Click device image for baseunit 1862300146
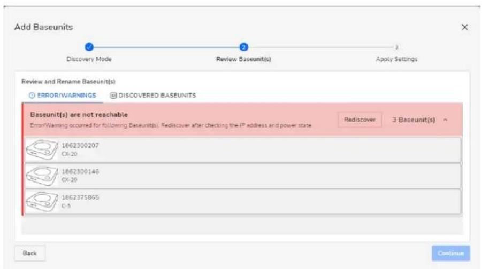The width and height of the screenshot is (482, 269). click(x=42, y=176)
